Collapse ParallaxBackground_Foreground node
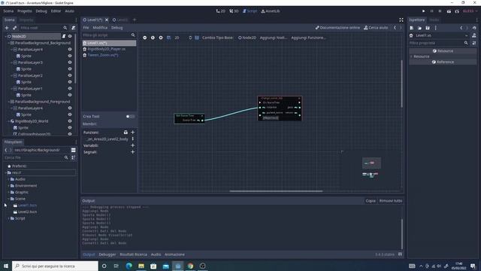This screenshot has height=271, width=481. tap(8, 102)
